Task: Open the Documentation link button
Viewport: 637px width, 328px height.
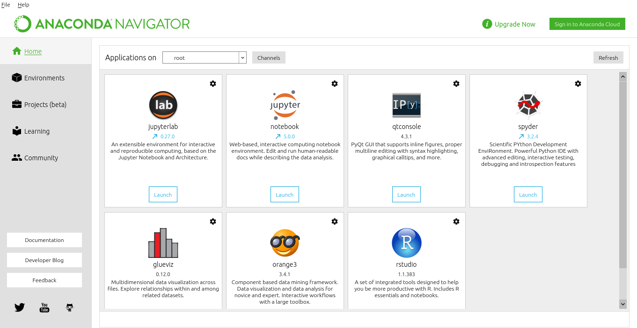Action: coord(44,240)
